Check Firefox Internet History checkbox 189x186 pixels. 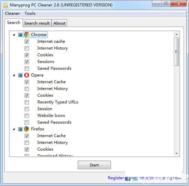coord(27,143)
